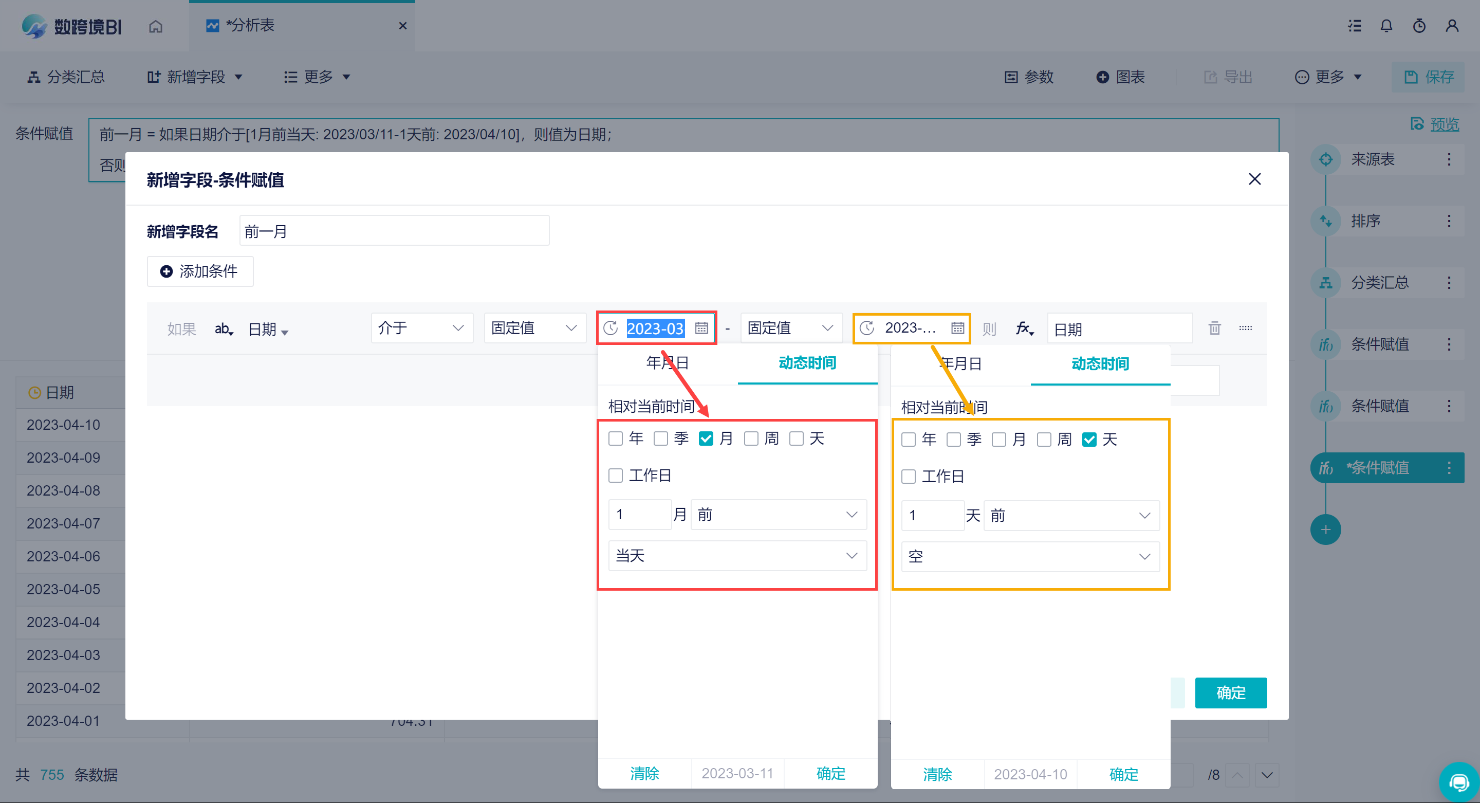The image size is (1480, 803).
Task: Click the fx formula icon
Action: point(1023,328)
